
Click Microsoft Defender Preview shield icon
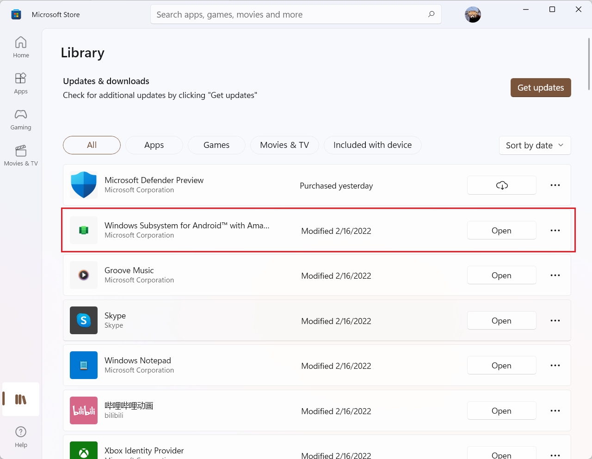point(84,185)
